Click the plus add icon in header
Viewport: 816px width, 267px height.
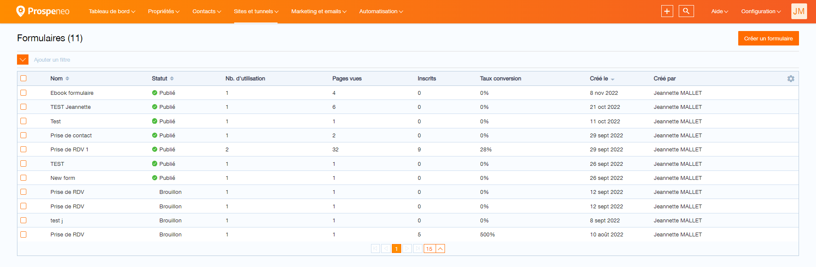(667, 11)
